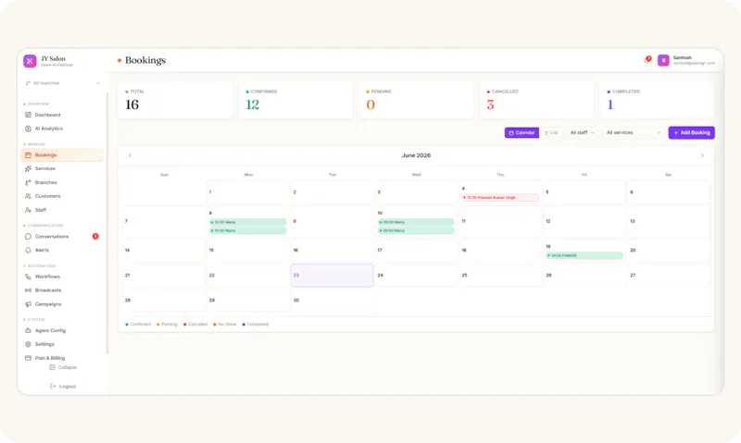This screenshot has width=741, height=443.
Task: Open the Dashboard page
Action: [x=62, y=115]
